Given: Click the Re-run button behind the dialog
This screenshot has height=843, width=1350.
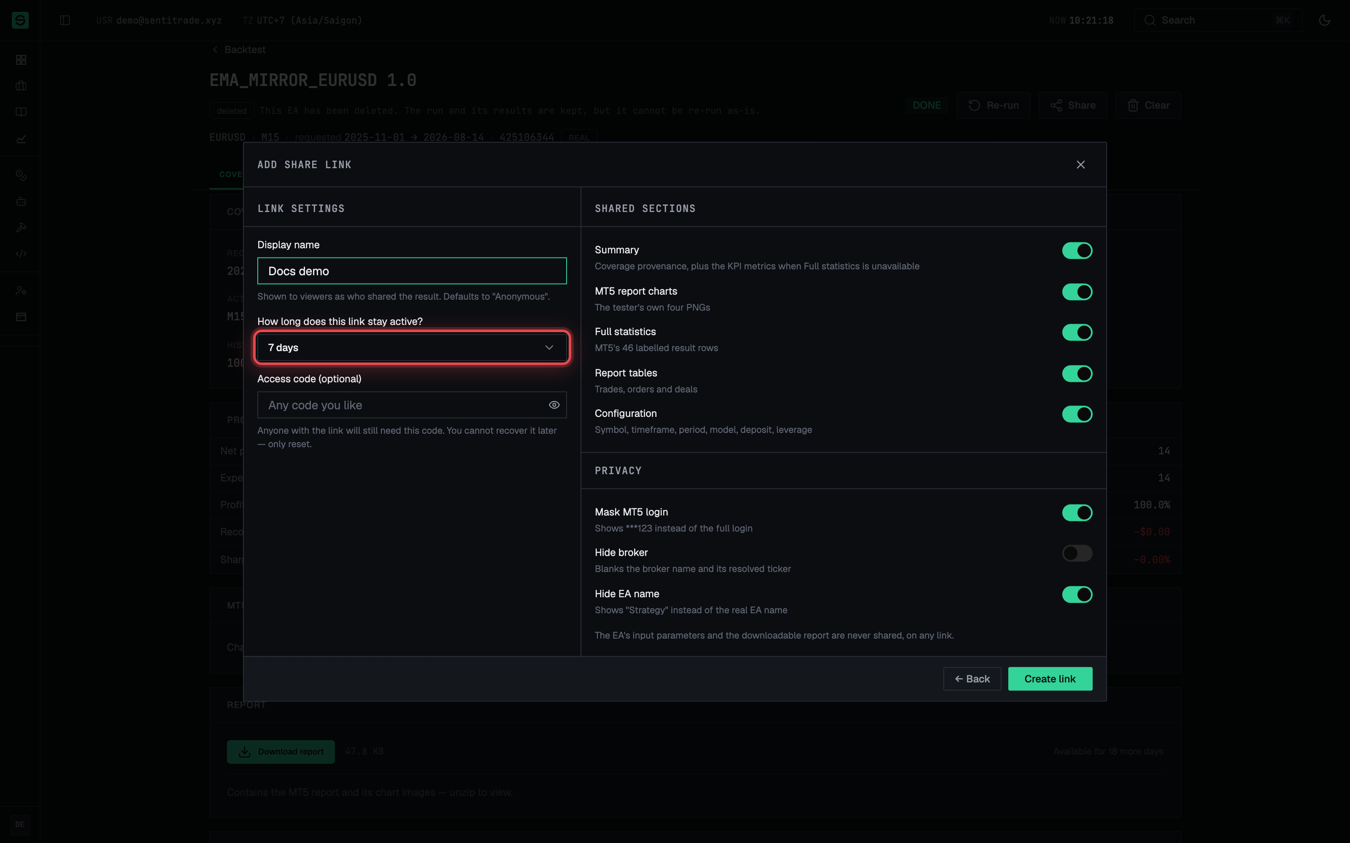Looking at the screenshot, I should 993,105.
